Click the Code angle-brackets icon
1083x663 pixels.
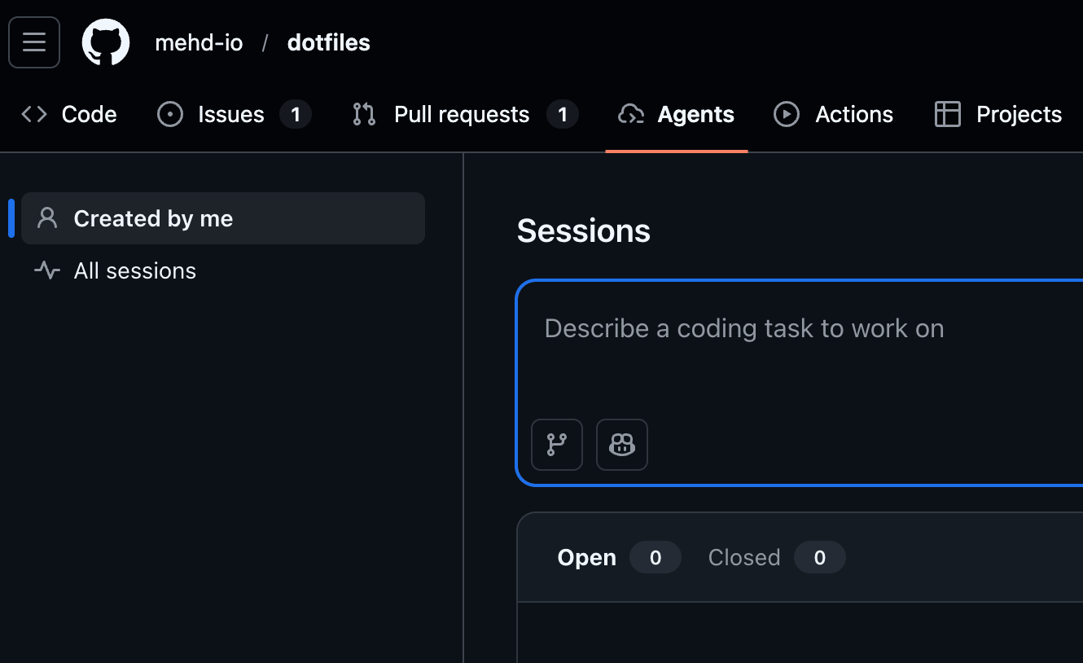click(x=34, y=115)
